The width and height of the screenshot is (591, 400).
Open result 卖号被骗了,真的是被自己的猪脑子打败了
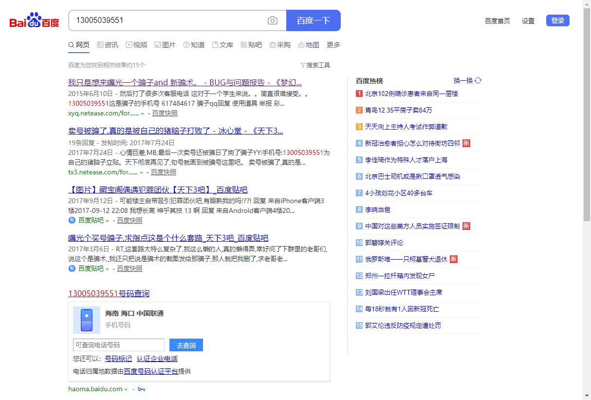176,131
